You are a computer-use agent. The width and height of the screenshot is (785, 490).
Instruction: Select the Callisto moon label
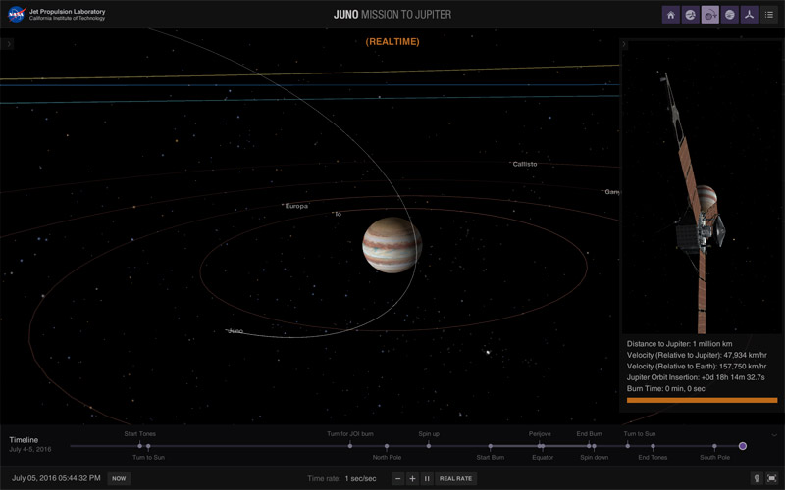tap(525, 164)
